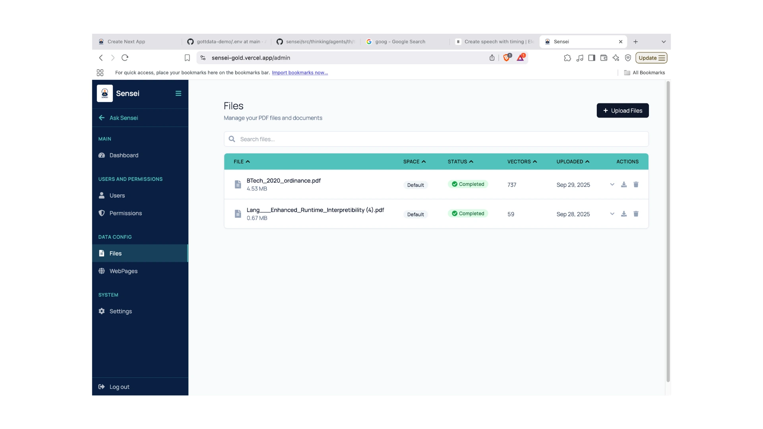Screen dimensions: 763x429
Task: Switch to the Create Next App tab
Action: (x=137, y=42)
